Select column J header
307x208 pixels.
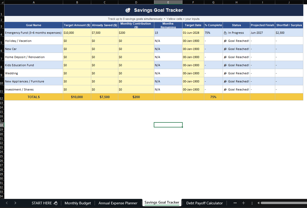tap(289, 2)
